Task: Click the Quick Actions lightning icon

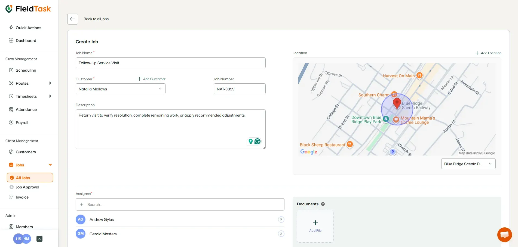Action: (x=11, y=27)
